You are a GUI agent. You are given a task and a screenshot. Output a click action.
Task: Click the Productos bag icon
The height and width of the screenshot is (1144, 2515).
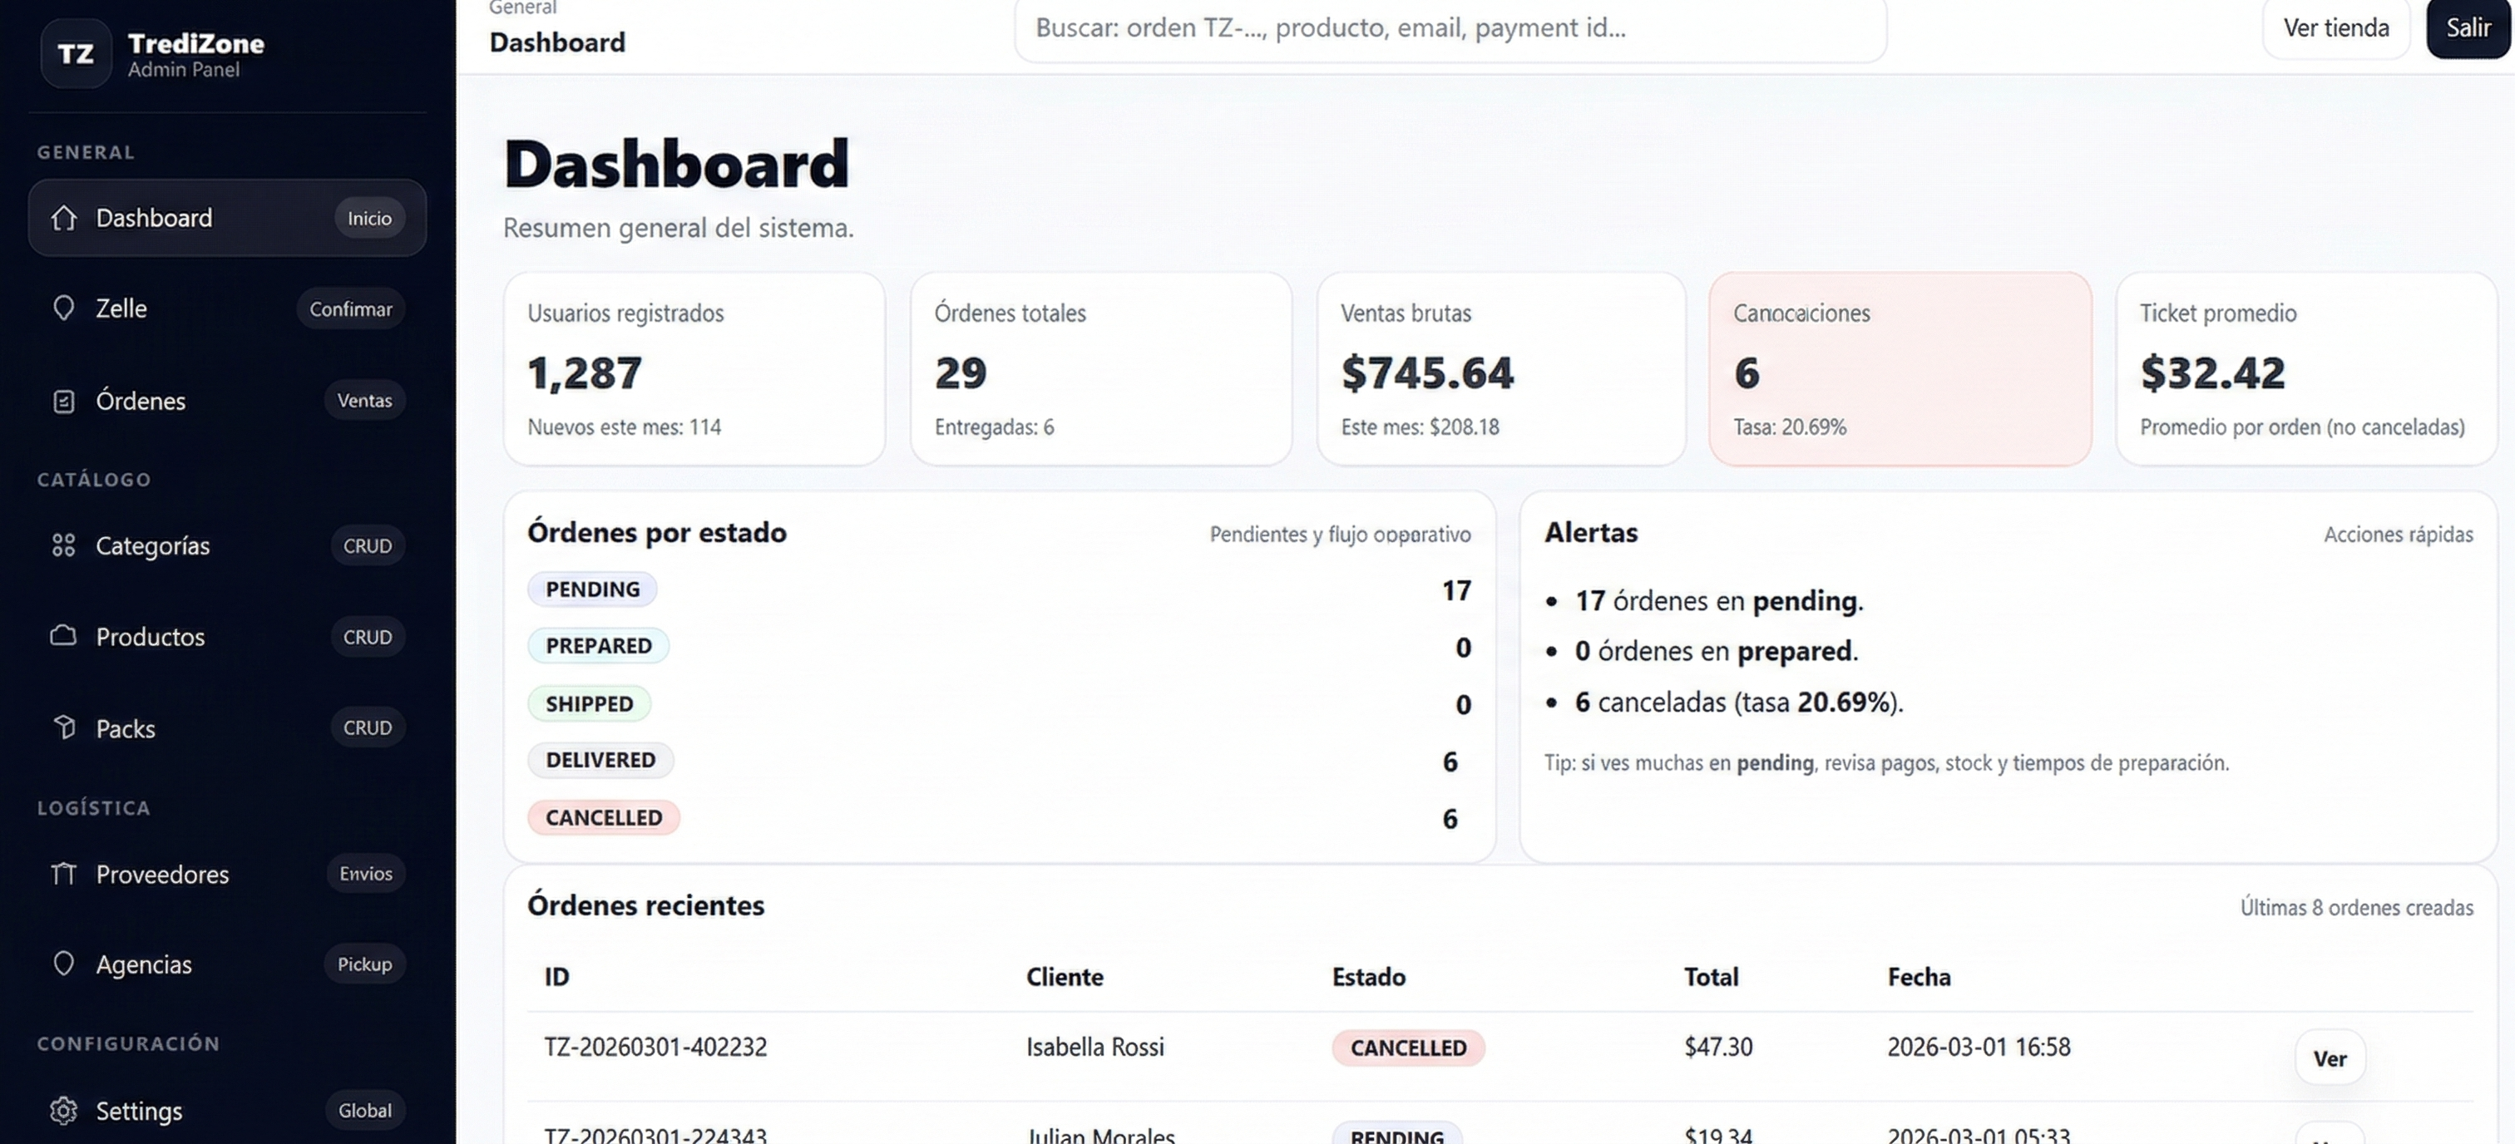[x=63, y=636]
